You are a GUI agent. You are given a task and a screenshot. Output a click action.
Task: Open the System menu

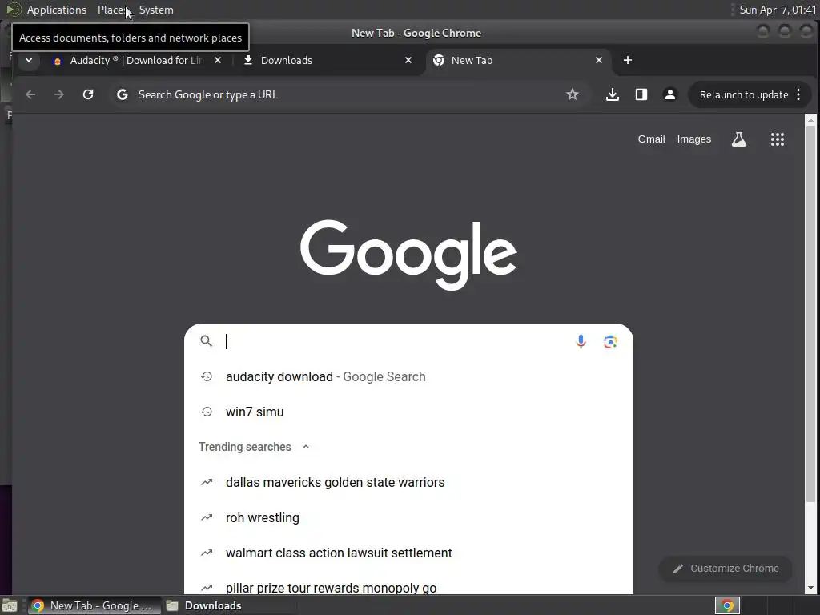(156, 10)
